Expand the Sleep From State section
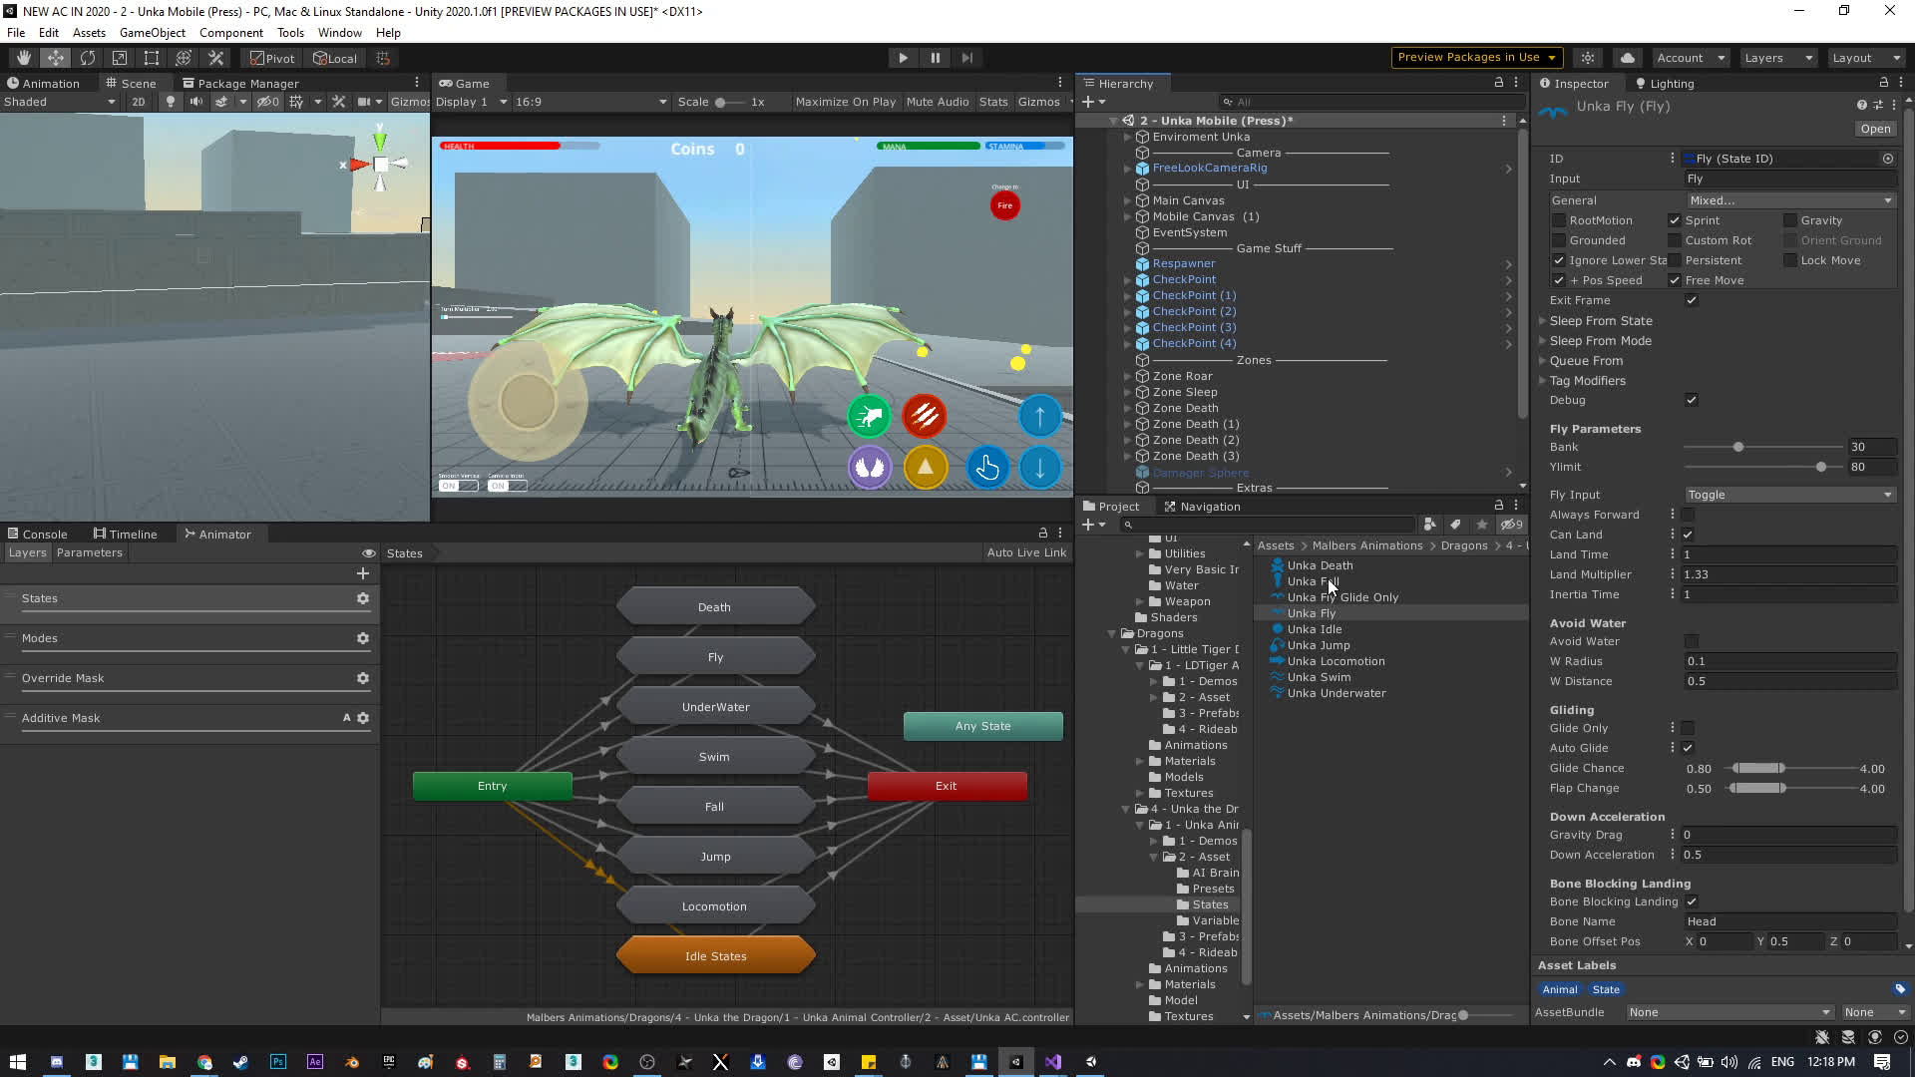Screen dimensions: 1915x1077 1544,320
